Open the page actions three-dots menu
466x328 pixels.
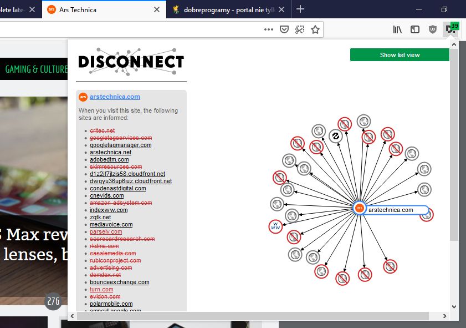point(268,29)
